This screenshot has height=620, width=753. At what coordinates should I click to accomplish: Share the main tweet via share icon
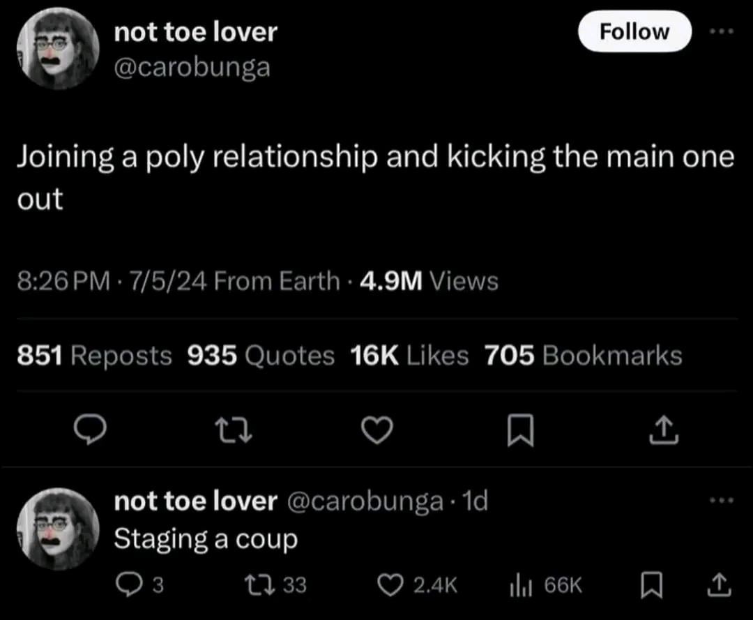point(664,430)
